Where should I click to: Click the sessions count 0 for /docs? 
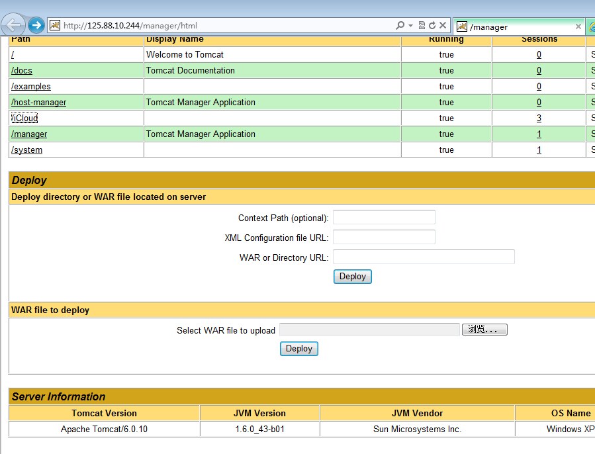point(539,71)
